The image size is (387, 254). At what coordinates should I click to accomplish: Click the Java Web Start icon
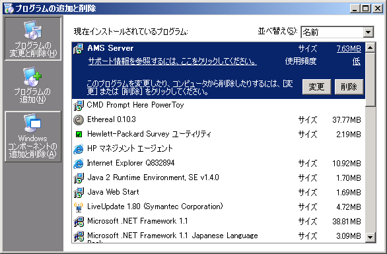(79, 193)
